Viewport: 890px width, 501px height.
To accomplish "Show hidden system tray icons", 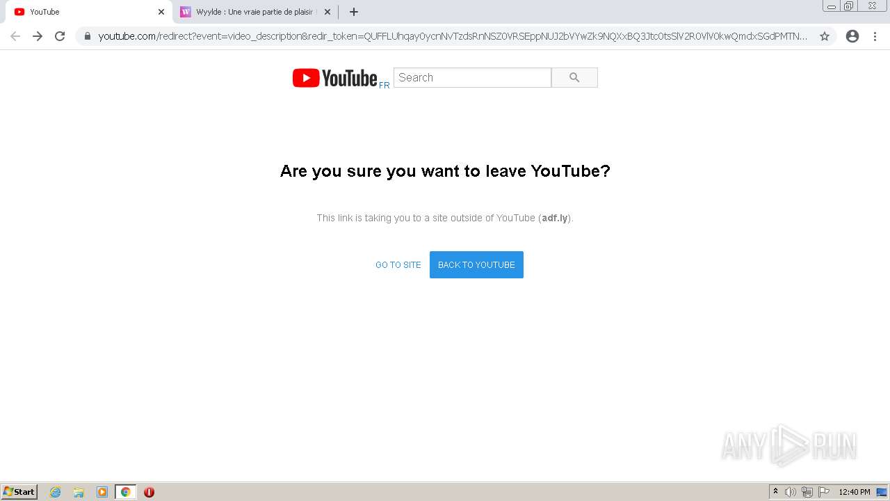I will point(775,492).
